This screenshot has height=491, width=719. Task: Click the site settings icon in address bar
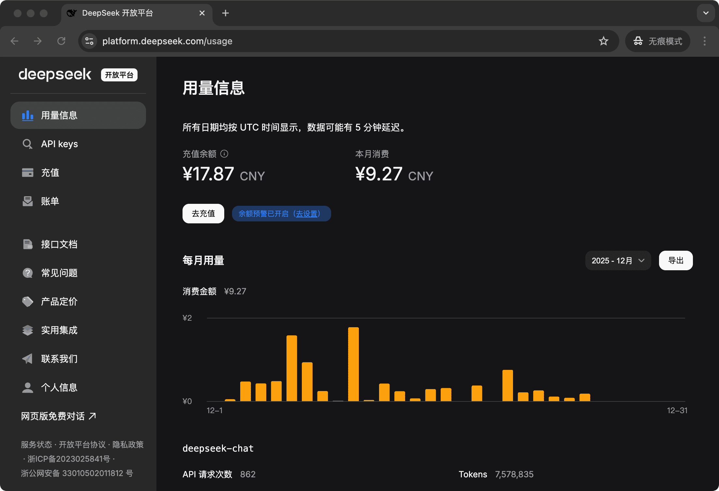coord(89,41)
